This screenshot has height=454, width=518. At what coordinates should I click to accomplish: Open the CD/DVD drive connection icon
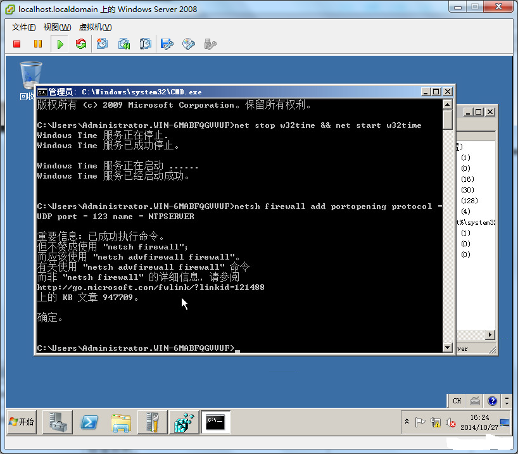[x=189, y=44]
